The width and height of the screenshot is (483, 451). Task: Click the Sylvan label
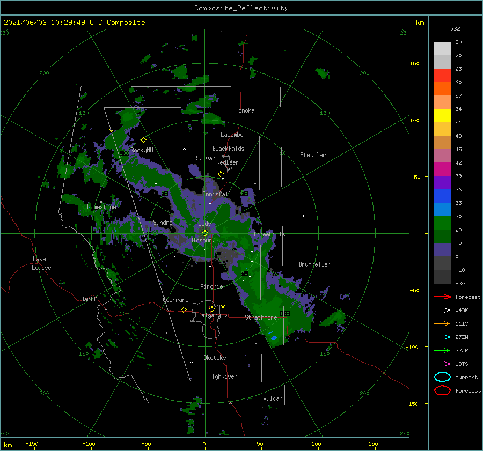tap(206, 158)
